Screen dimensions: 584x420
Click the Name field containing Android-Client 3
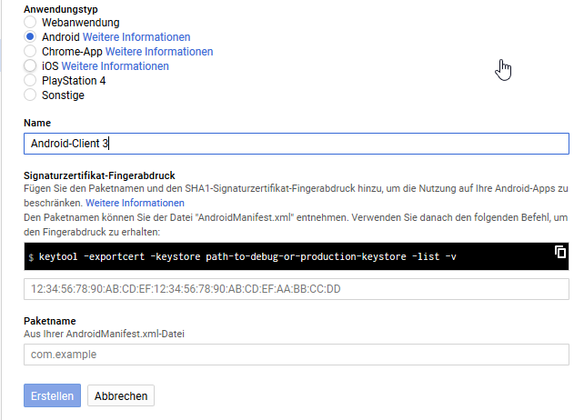[x=296, y=144]
